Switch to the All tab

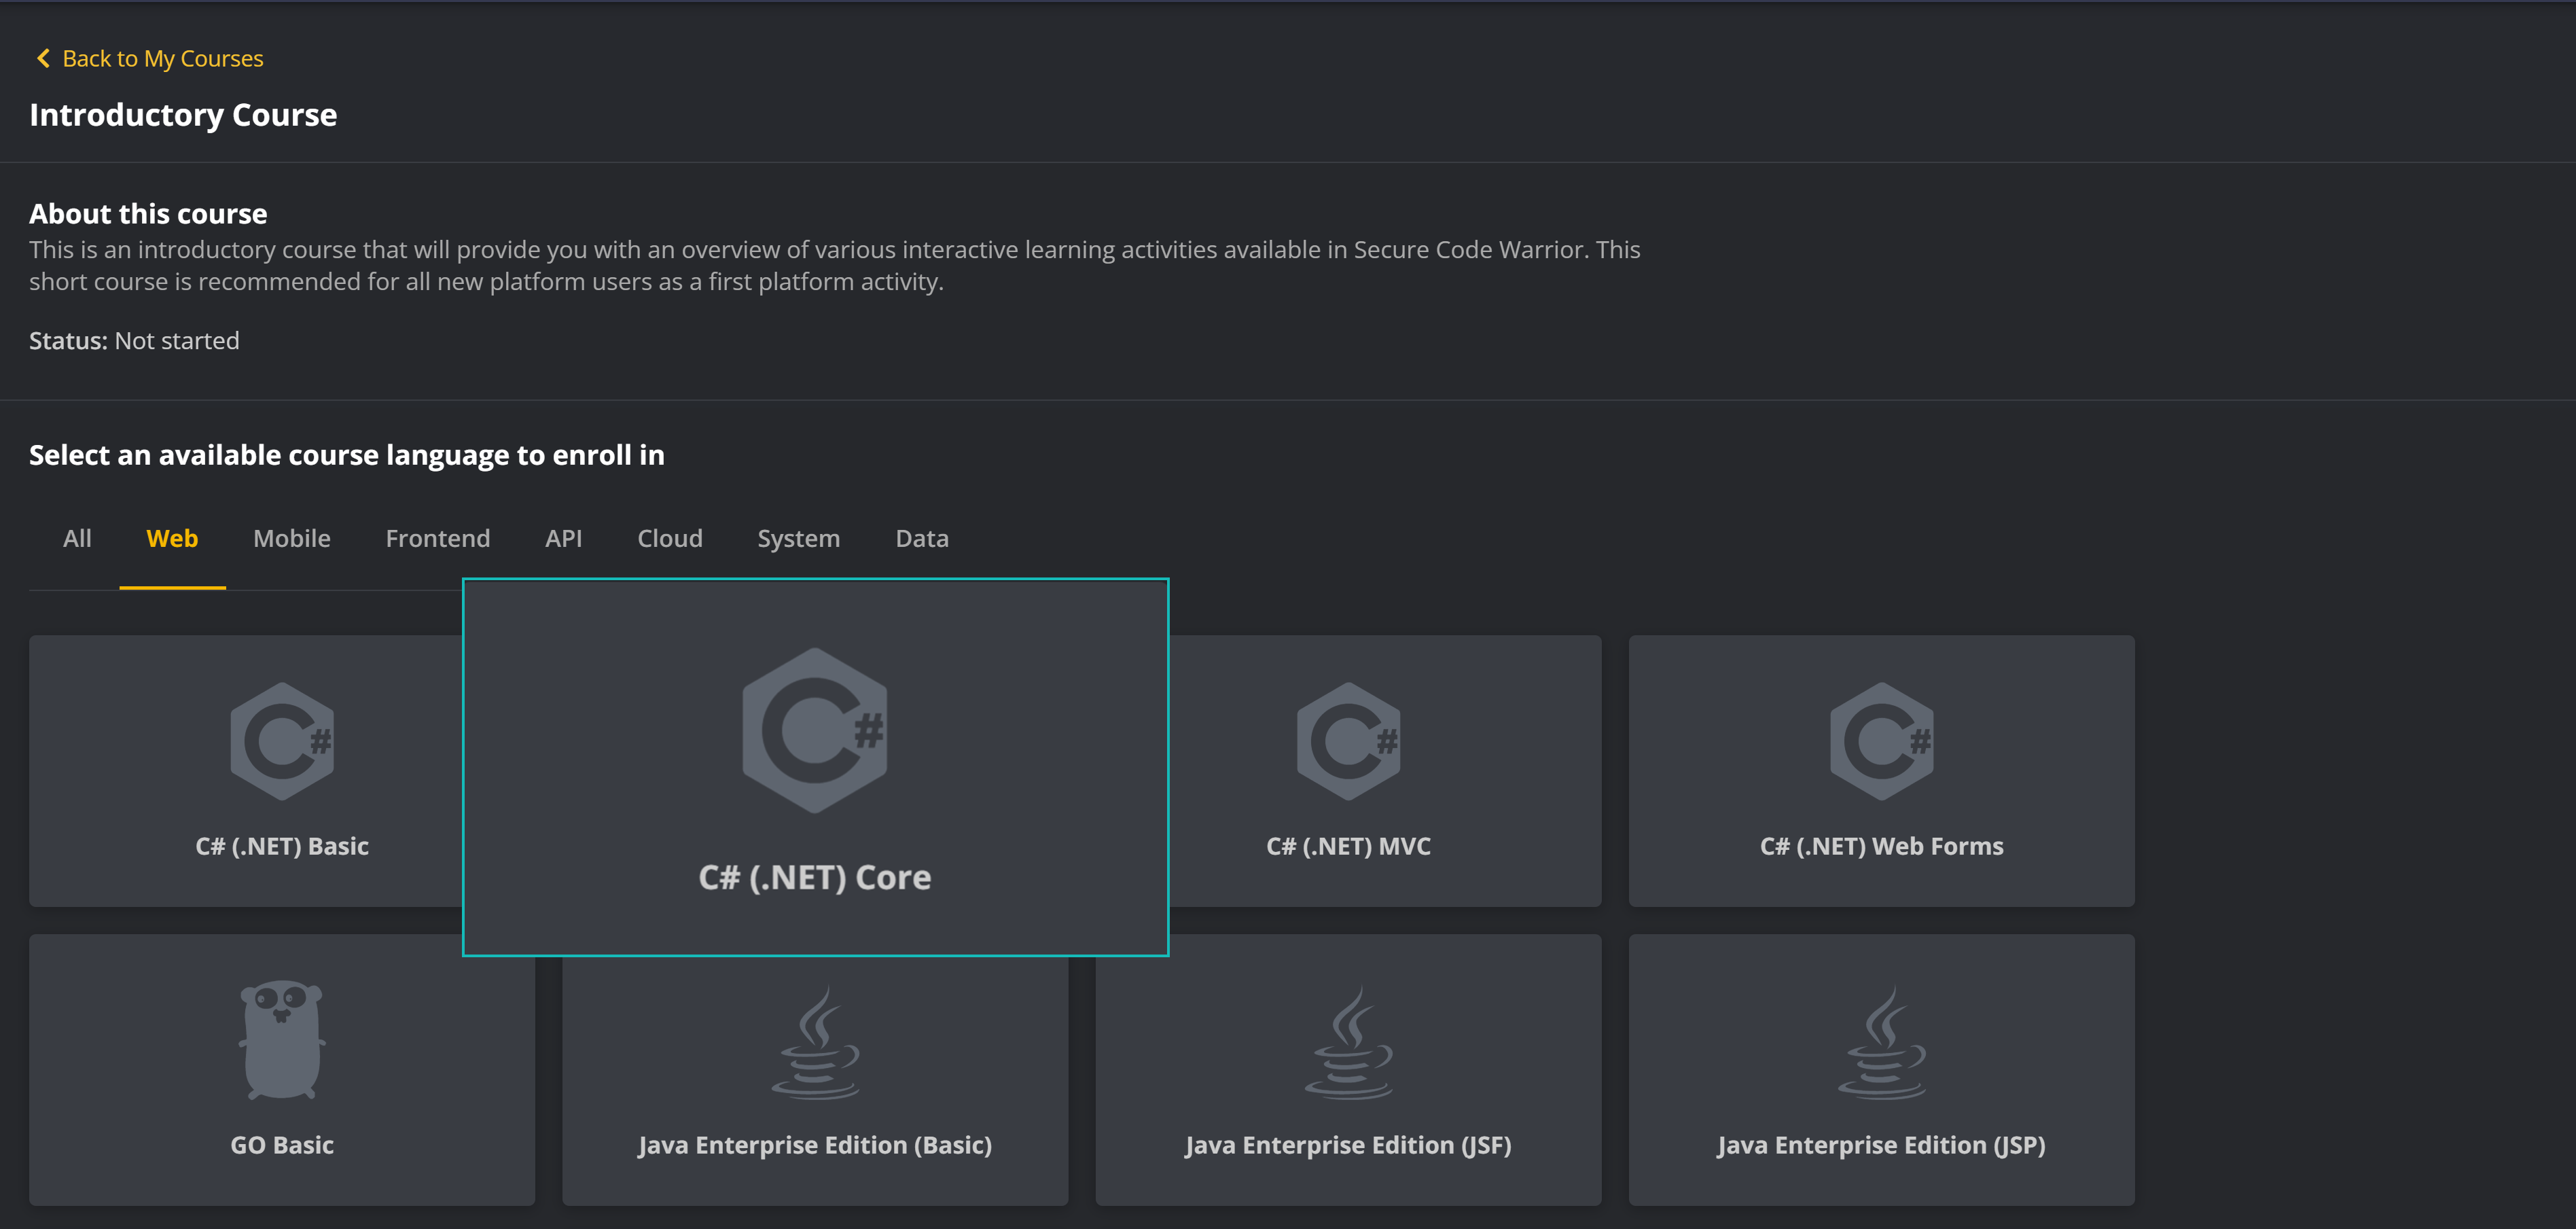77,539
